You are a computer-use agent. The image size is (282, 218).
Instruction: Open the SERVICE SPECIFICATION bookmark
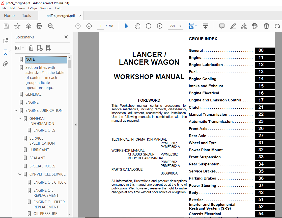42,141
